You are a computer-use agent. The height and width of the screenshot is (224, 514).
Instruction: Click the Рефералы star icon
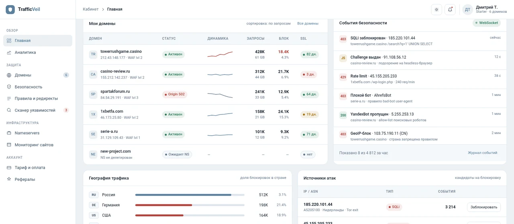point(9,179)
